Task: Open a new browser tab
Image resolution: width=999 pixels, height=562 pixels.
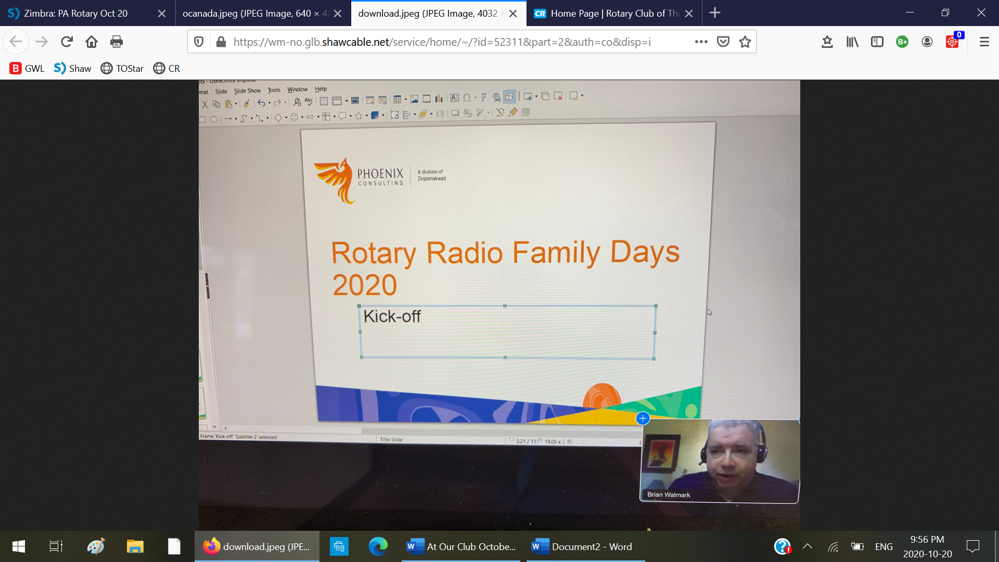Action: [715, 13]
